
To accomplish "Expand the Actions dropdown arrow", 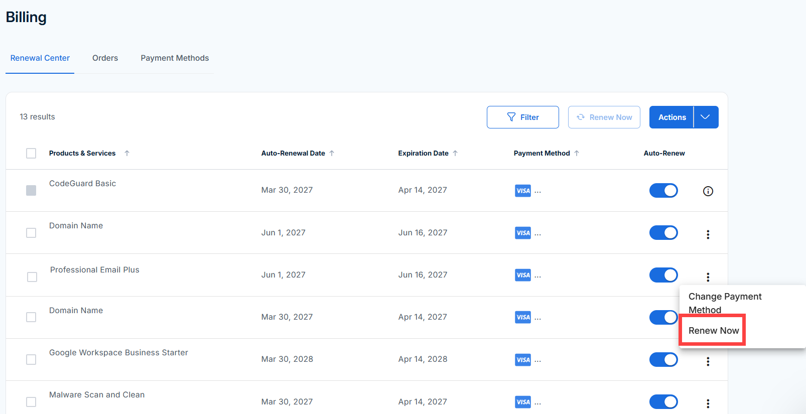I will 706,117.
